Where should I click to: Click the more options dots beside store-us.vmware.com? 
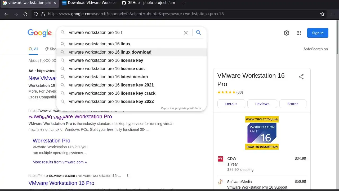pos(128,176)
